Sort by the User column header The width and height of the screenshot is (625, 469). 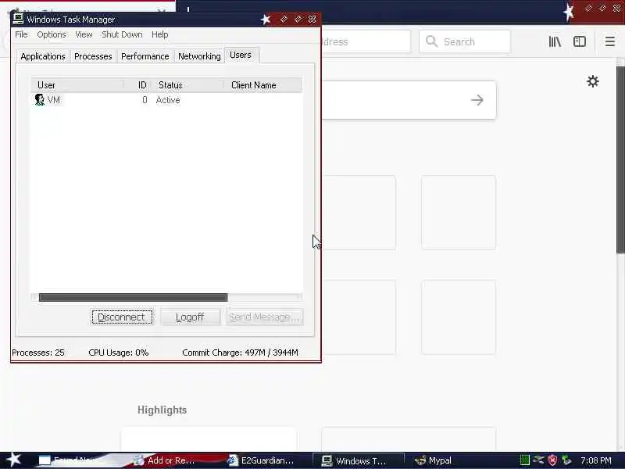pos(77,85)
